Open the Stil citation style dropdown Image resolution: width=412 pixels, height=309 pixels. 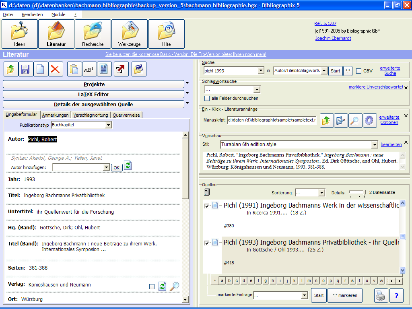374,144
